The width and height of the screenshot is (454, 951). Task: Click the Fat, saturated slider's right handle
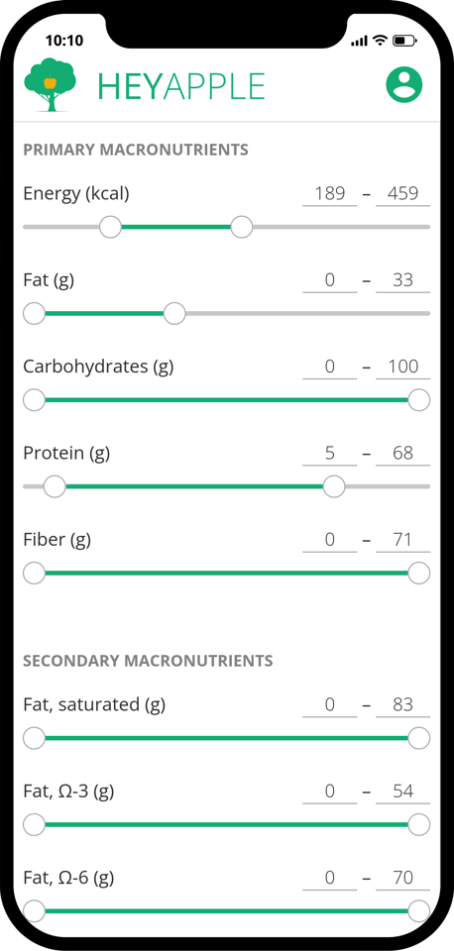pyautogui.click(x=418, y=738)
